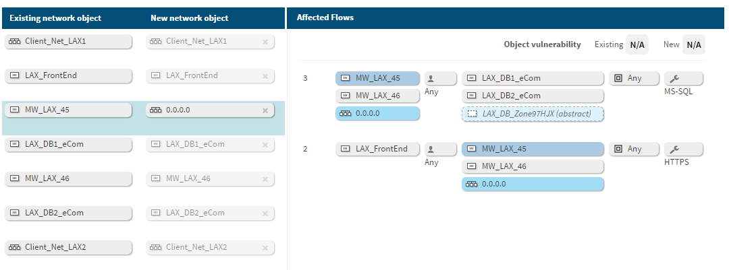Clear the new LAX_DB1_eCom object
The width and height of the screenshot is (729, 270).
click(265, 145)
